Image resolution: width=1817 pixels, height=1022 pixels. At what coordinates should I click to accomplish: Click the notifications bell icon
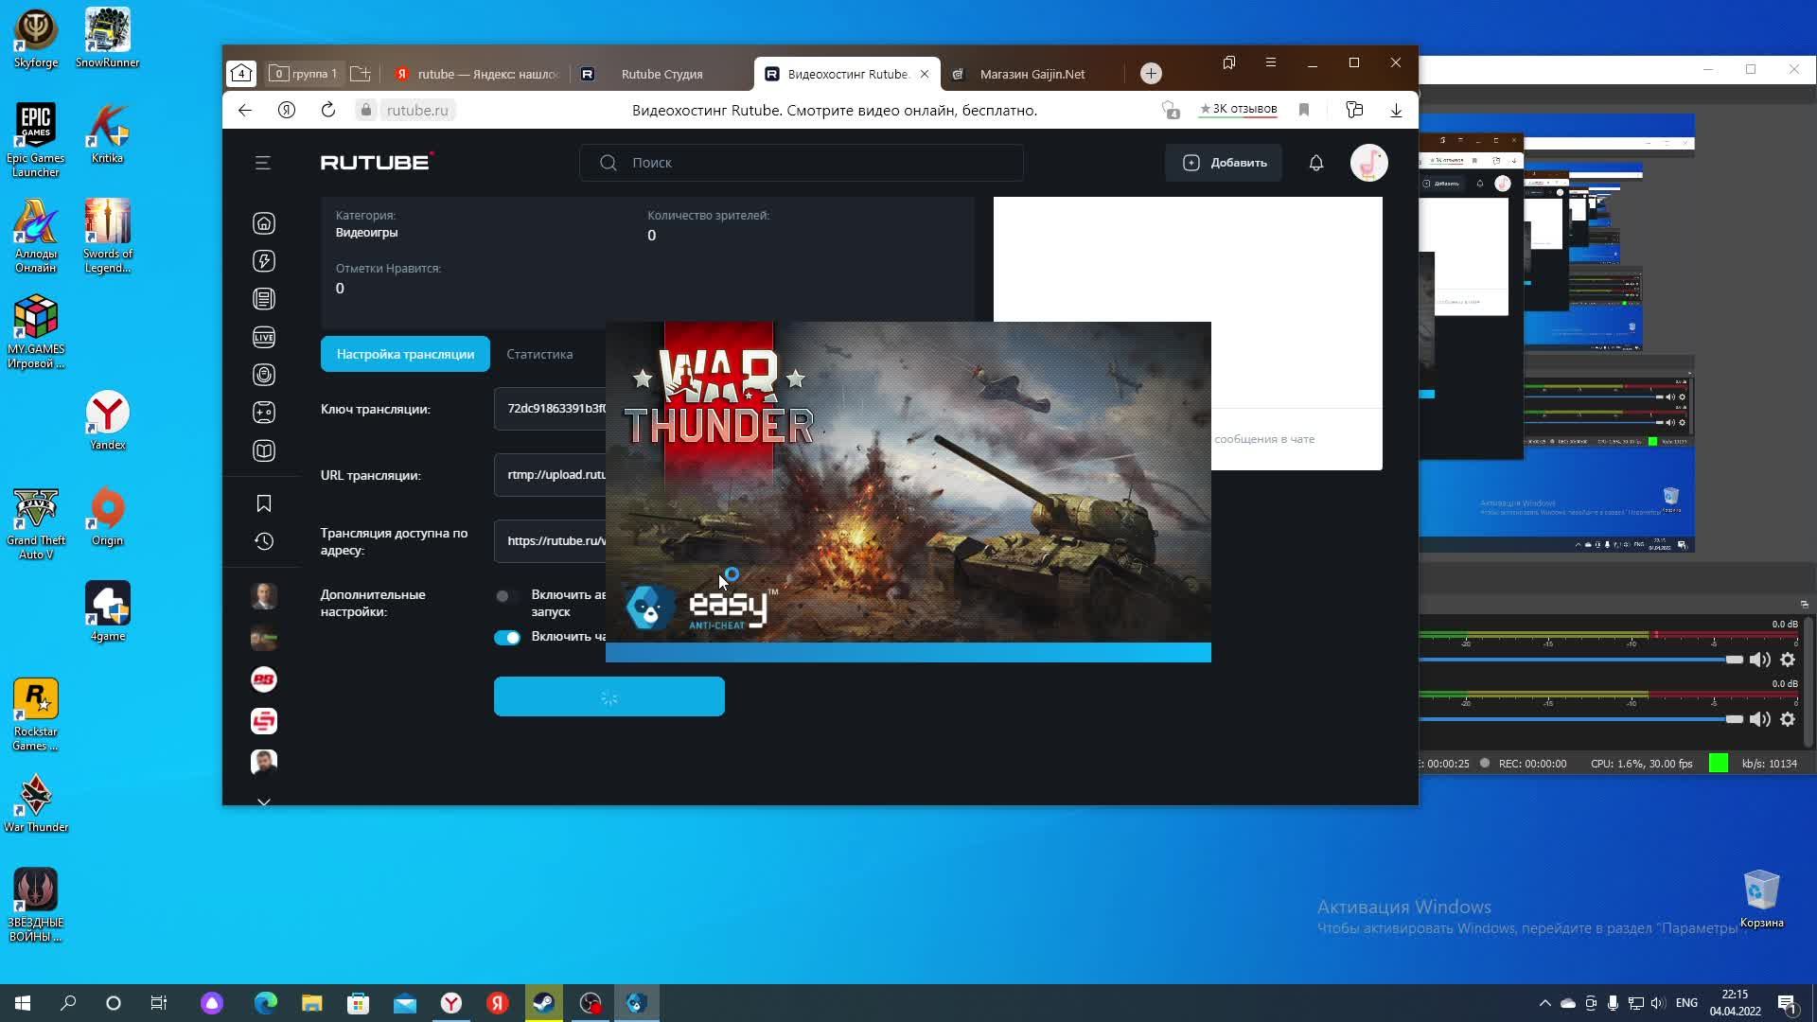click(1315, 163)
